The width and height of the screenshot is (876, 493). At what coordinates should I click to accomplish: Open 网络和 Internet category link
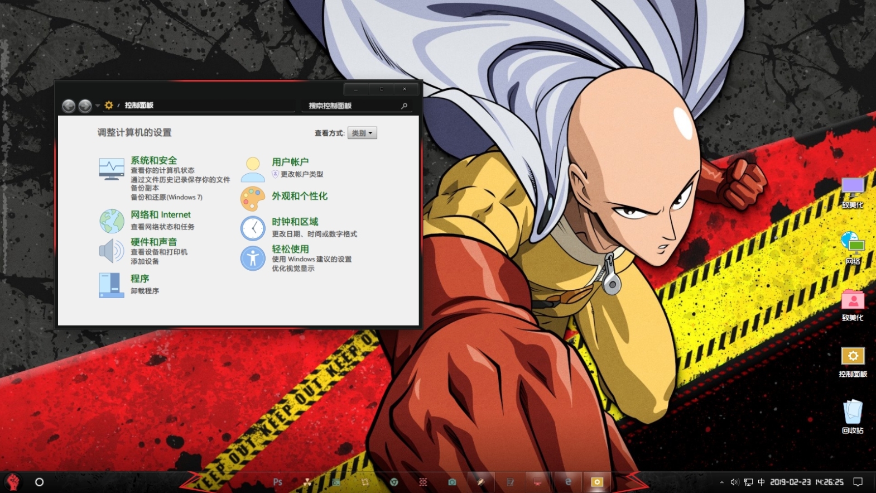pyautogui.click(x=161, y=214)
